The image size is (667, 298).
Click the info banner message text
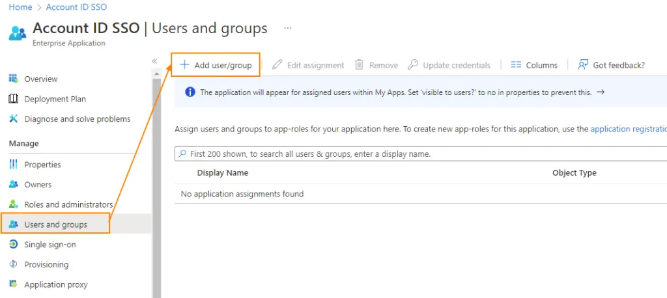click(x=395, y=92)
